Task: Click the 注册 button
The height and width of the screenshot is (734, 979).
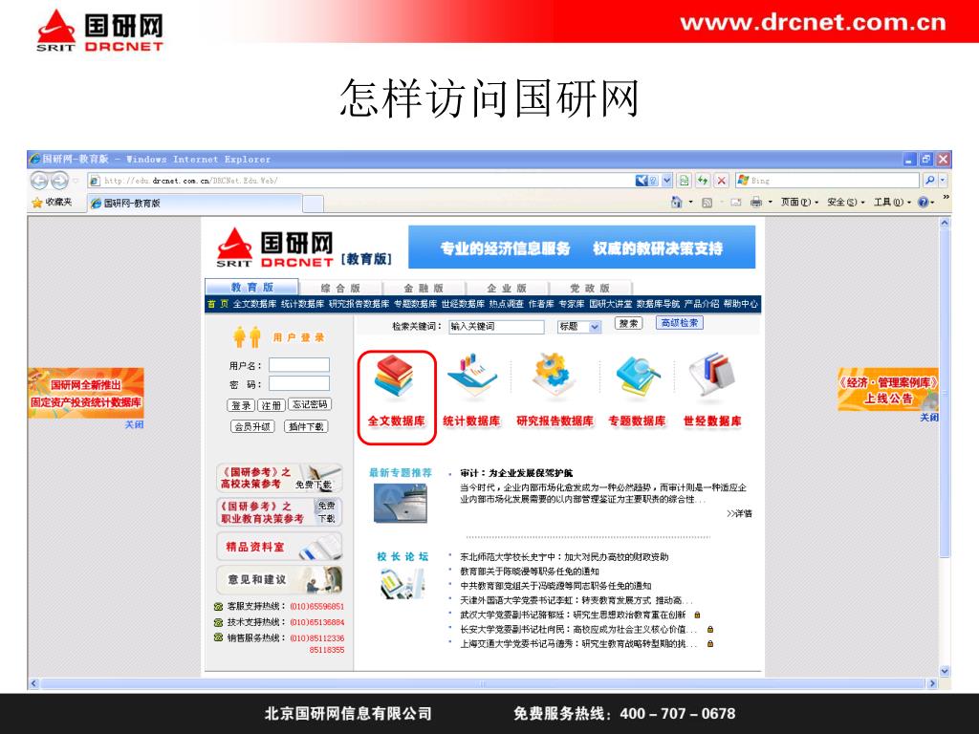Action: [271, 405]
